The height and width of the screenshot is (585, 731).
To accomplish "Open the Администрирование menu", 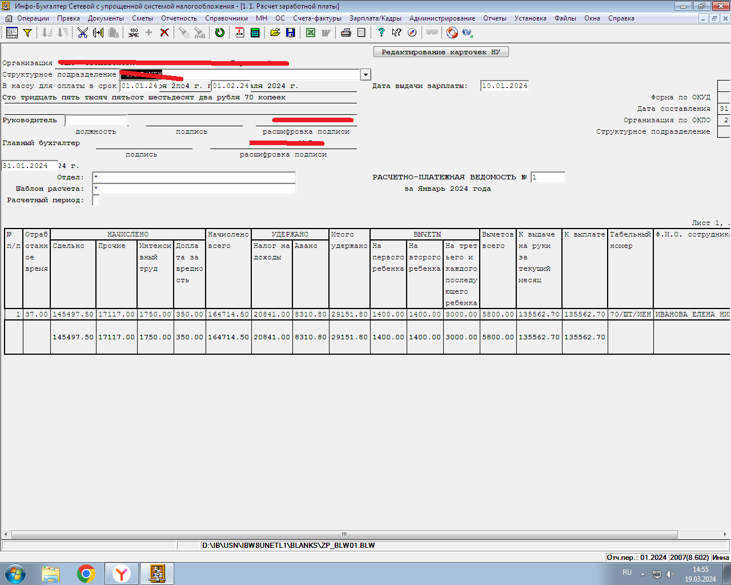I will click(x=442, y=18).
